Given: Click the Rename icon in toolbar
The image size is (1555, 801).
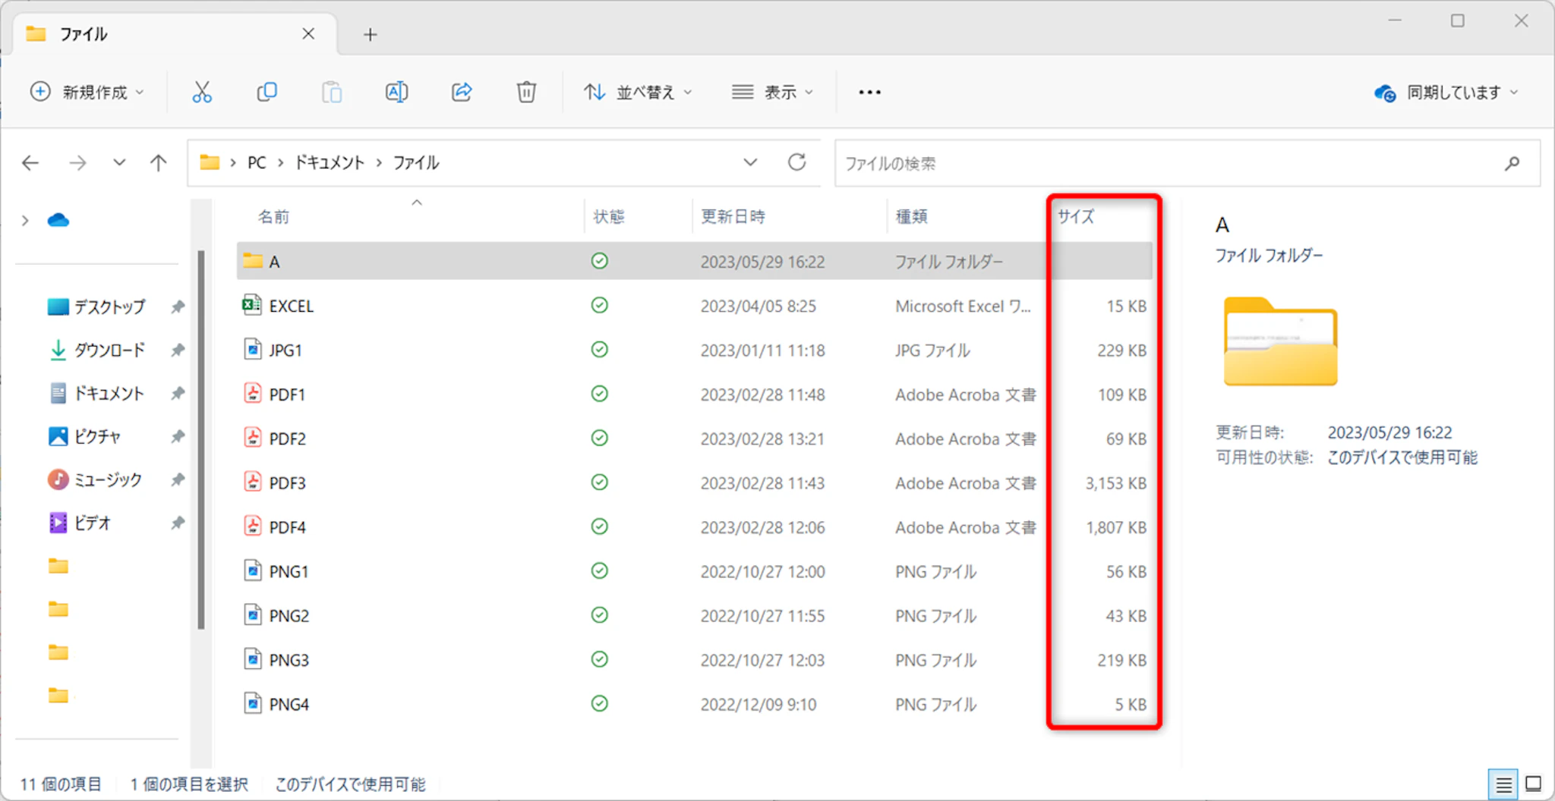Looking at the screenshot, I should 396,93.
